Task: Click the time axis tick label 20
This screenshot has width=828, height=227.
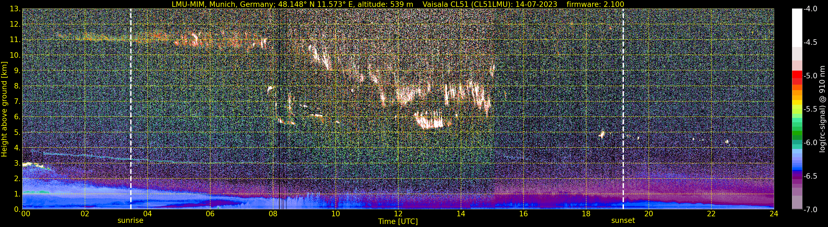Action: [x=649, y=214]
